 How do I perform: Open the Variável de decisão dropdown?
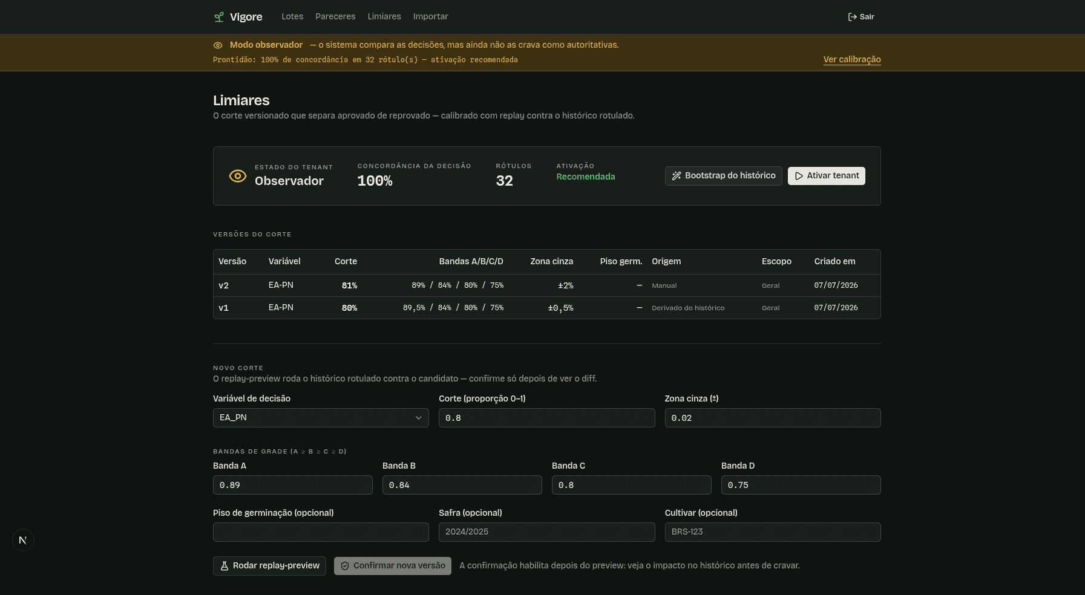[x=321, y=418]
